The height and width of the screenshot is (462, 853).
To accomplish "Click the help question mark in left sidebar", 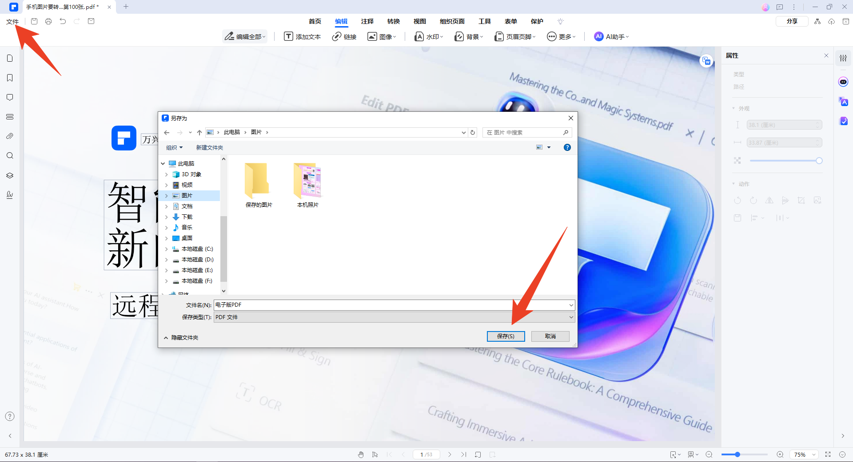I will (x=10, y=416).
